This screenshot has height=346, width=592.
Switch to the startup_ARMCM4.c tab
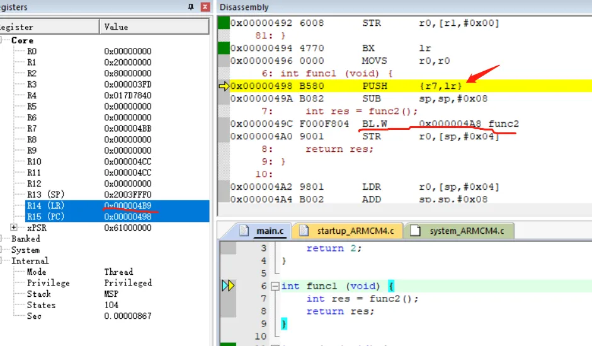[x=355, y=231]
